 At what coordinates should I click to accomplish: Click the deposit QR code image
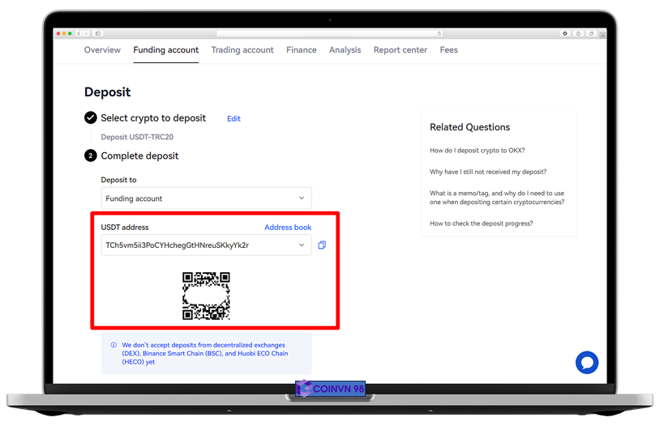click(x=206, y=296)
